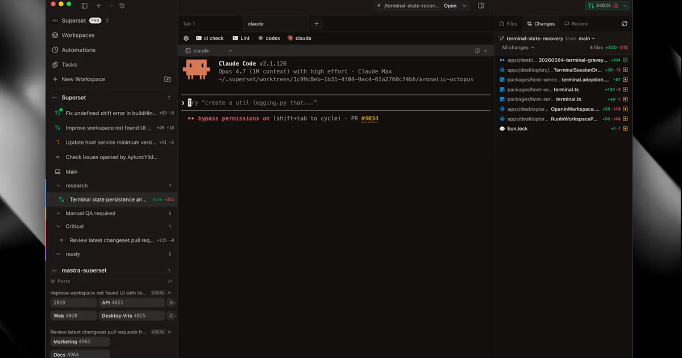Screen dimensions: 682x358
Task: Open the #4034 pull request badge
Action: (604, 6)
